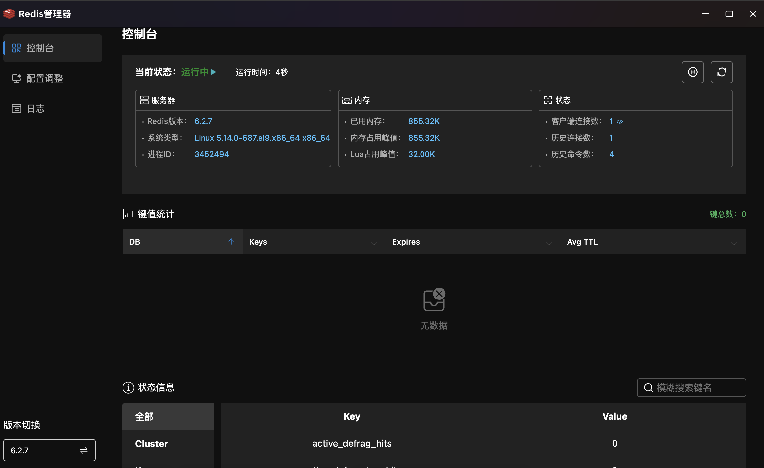Click the Lua占用峰值 value 32.00K

point(422,154)
